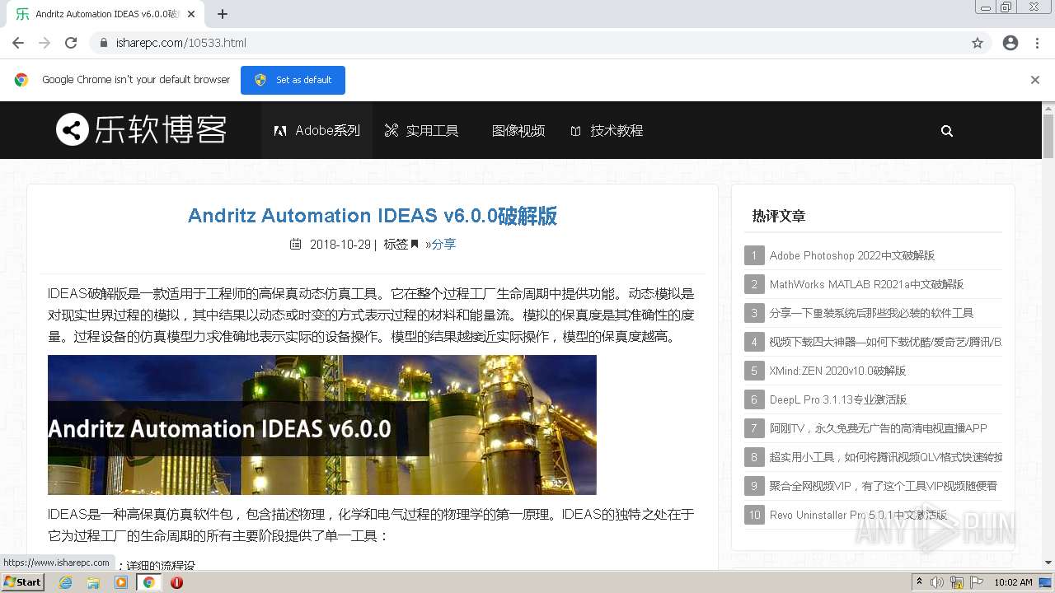Dismiss the default browser infobar
This screenshot has height=593, width=1055.
pyautogui.click(x=1035, y=80)
